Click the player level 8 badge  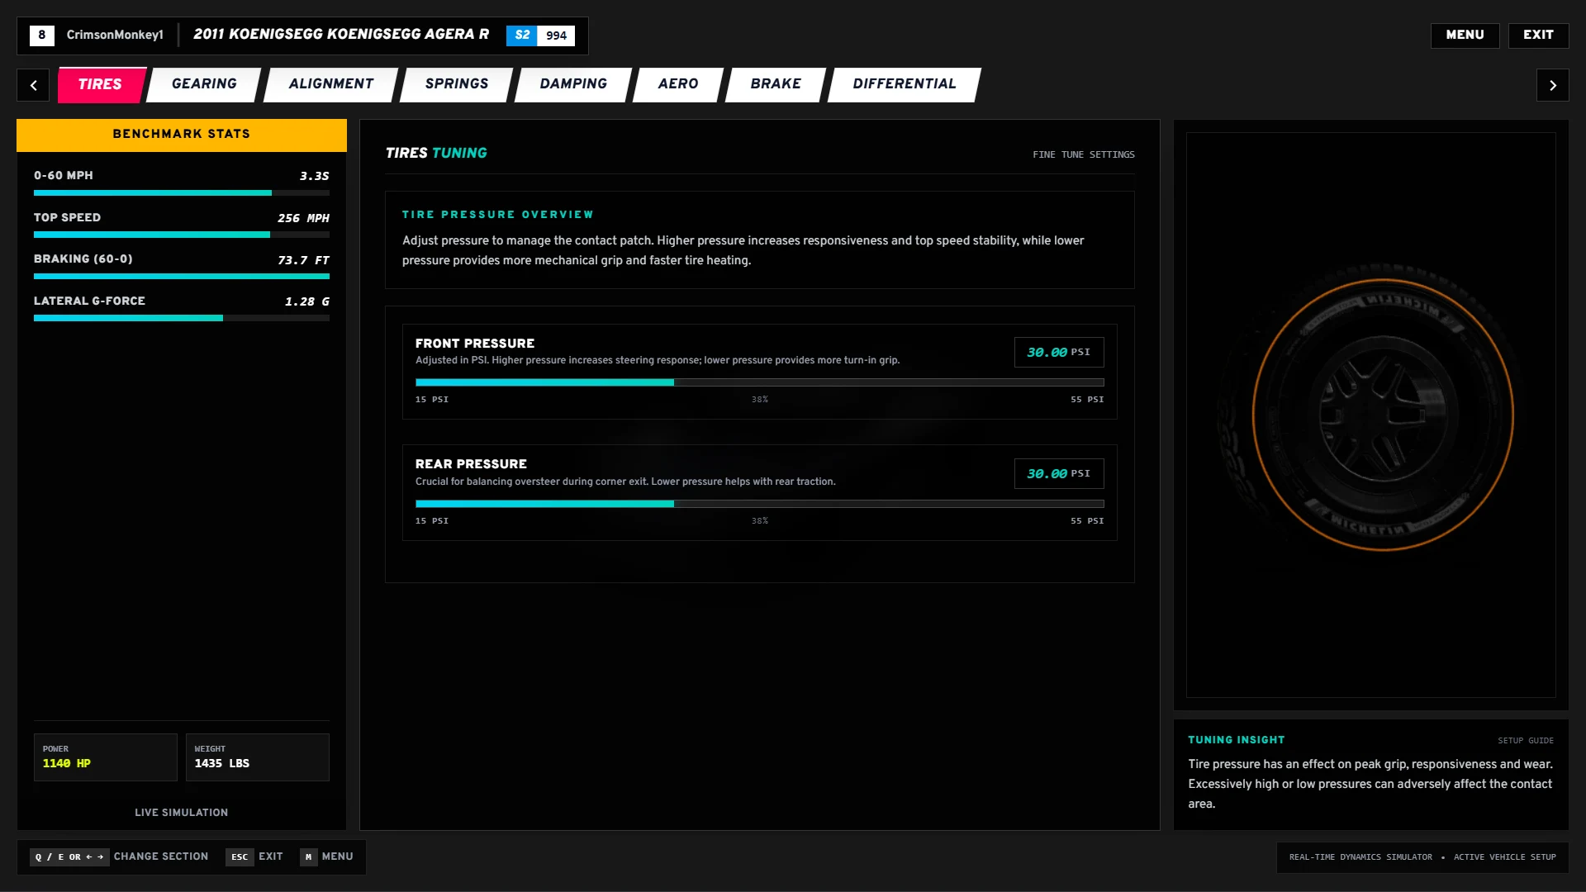click(41, 36)
